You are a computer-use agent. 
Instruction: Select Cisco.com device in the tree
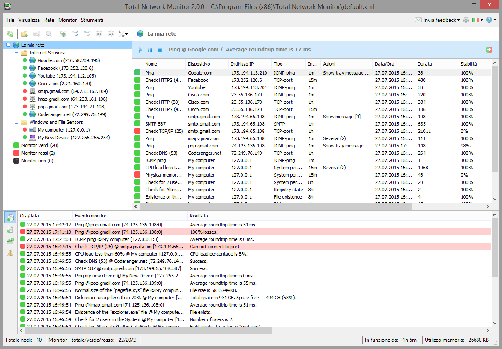point(64,84)
